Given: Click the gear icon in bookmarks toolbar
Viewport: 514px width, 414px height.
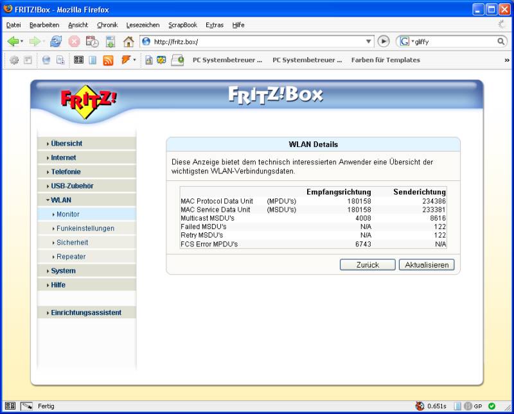Looking at the screenshot, I should [x=14, y=60].
